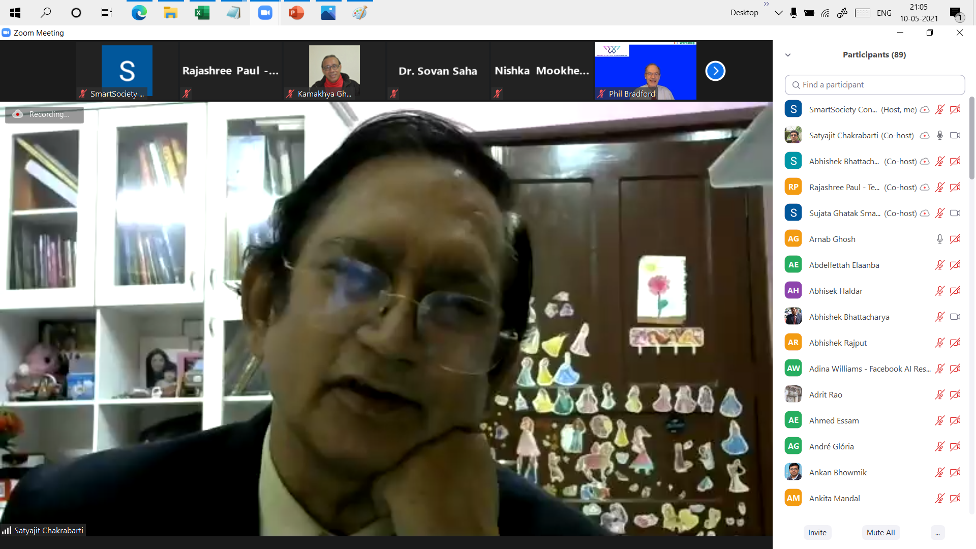Open File Explorer from taskbar
Screen dimensions: 976x549
pos(170,13)
